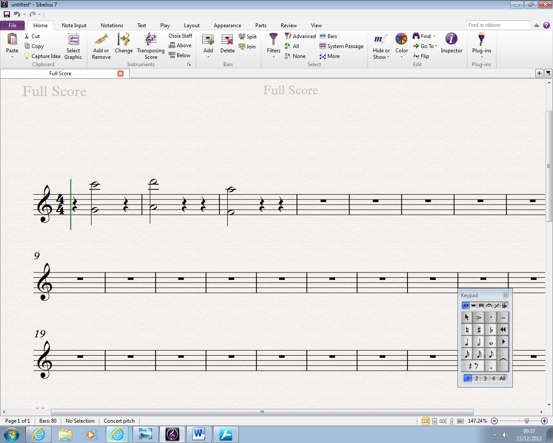Expand the Find dropdown
This screenshot has height=443, width=553.
point(434,36)
